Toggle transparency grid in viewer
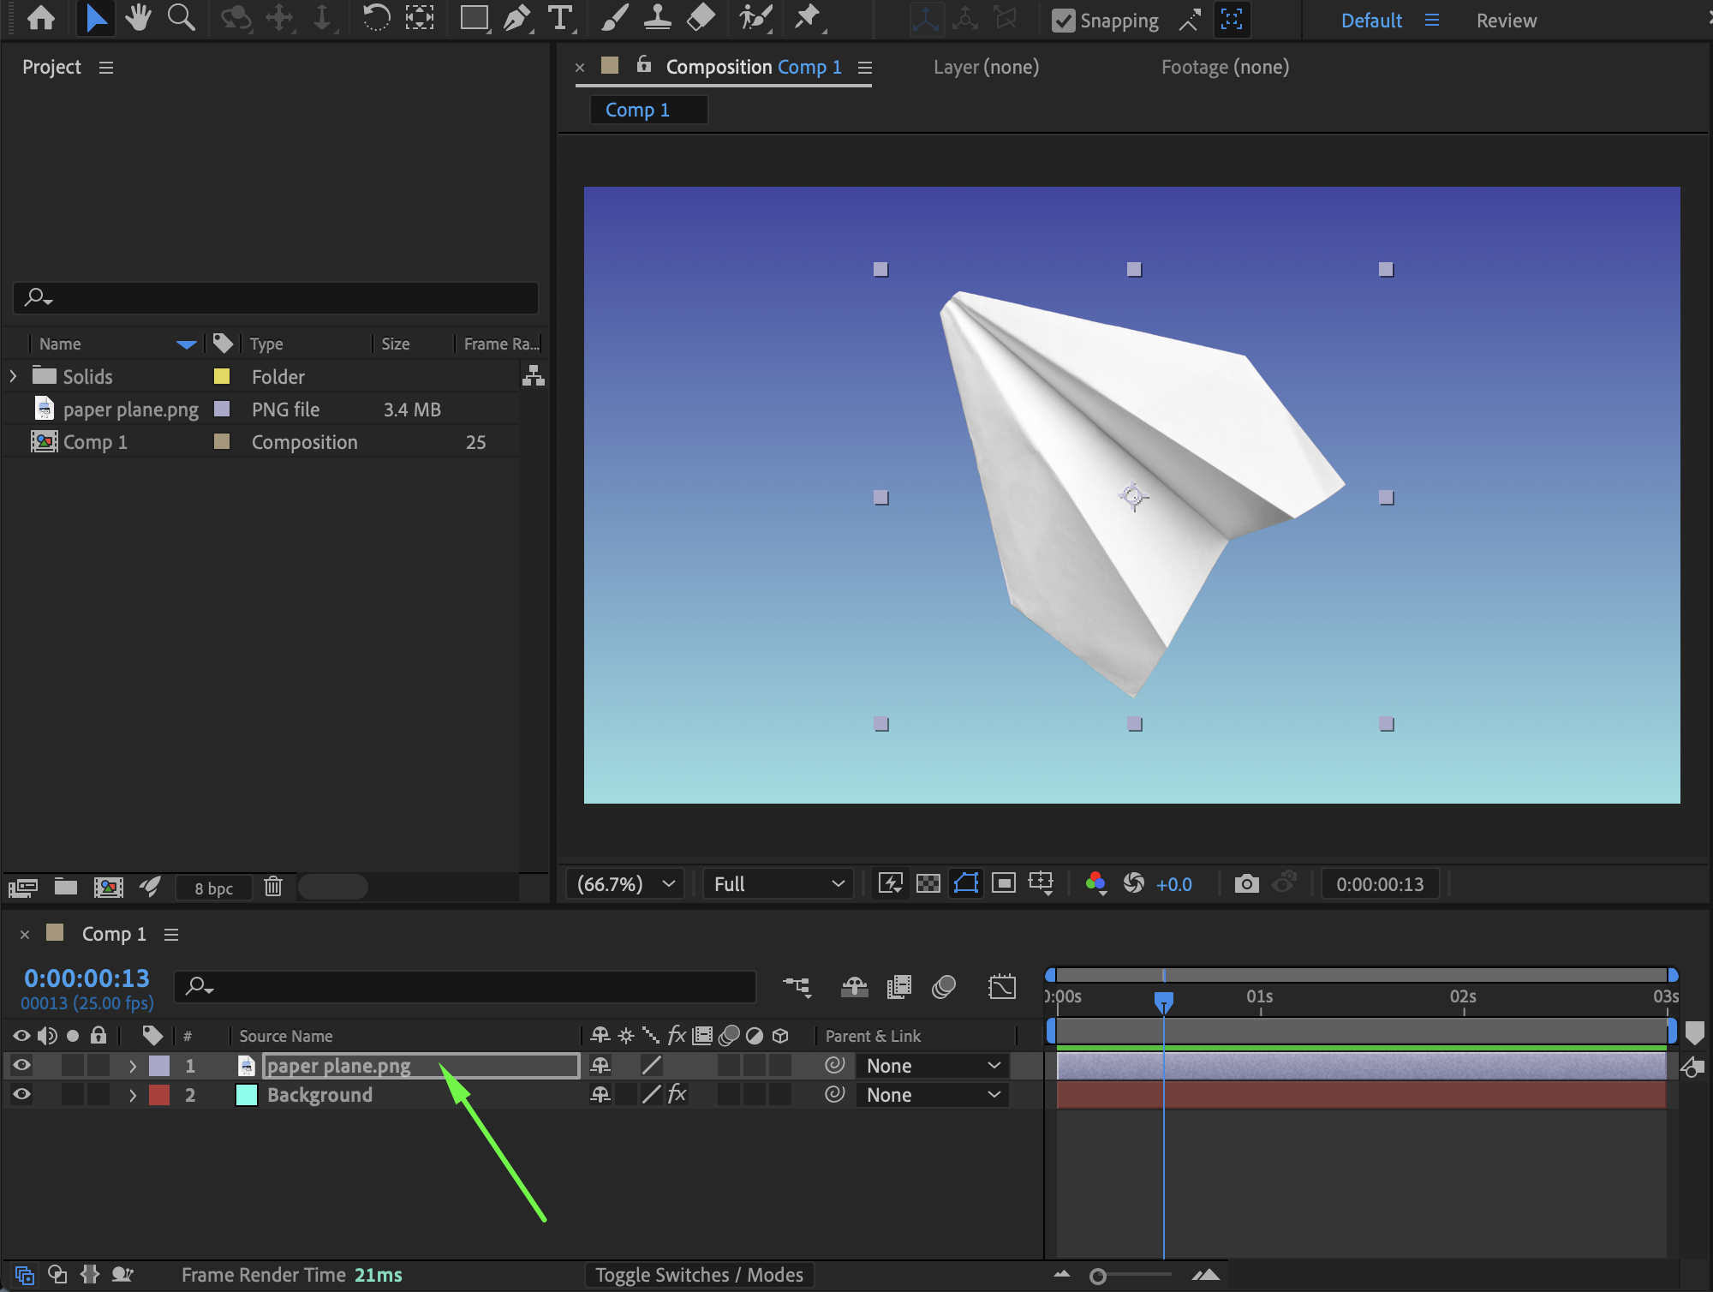 928,883
